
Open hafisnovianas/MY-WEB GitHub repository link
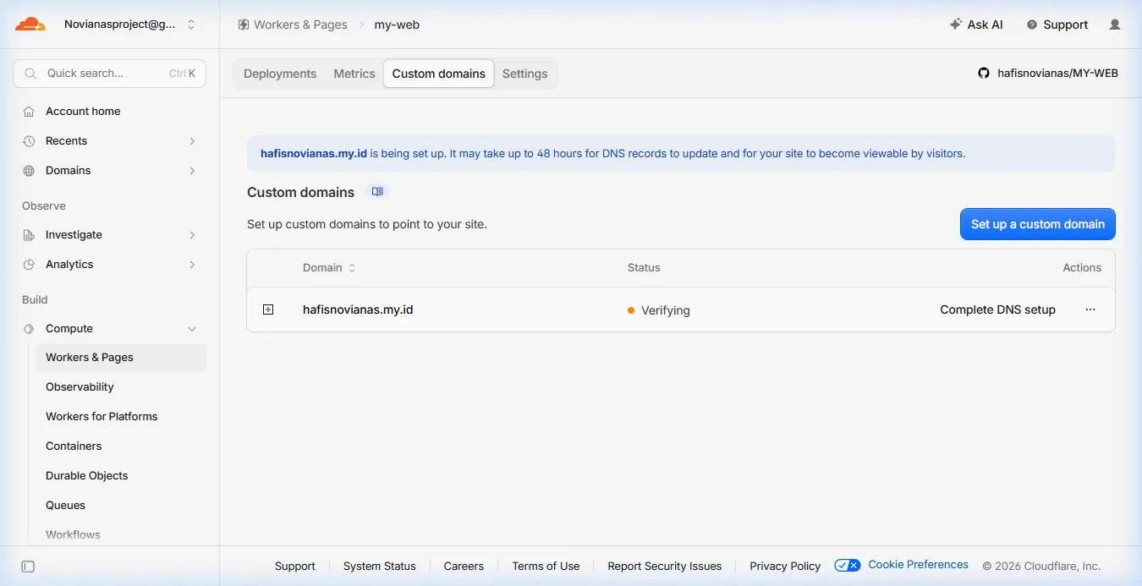(1057, 74)
